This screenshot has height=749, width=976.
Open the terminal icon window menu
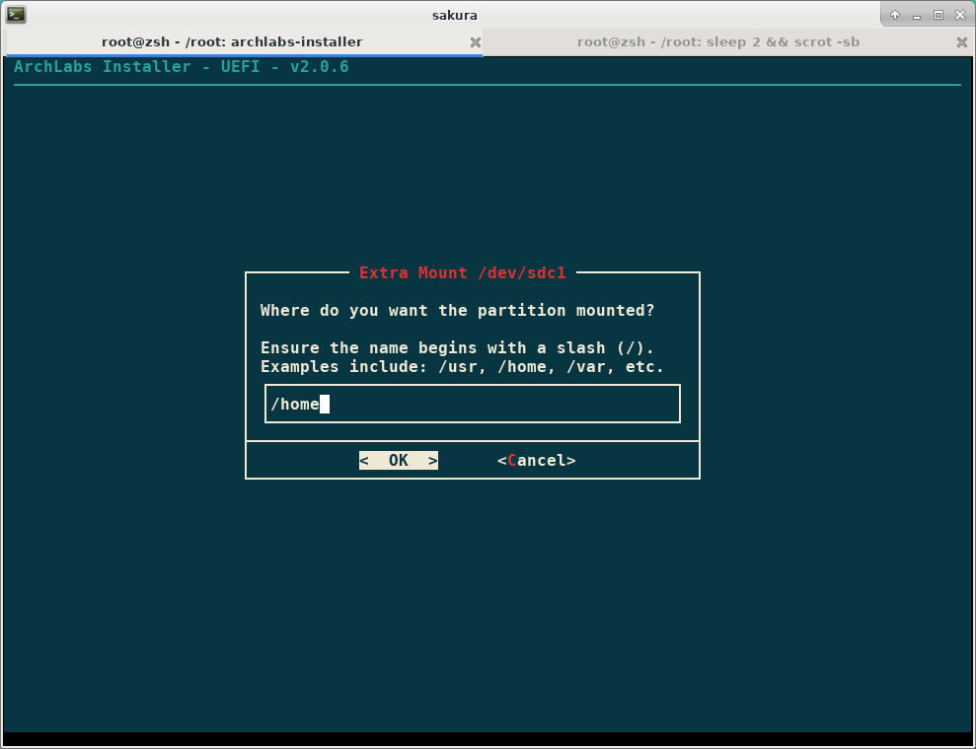(x=16, y=15)
